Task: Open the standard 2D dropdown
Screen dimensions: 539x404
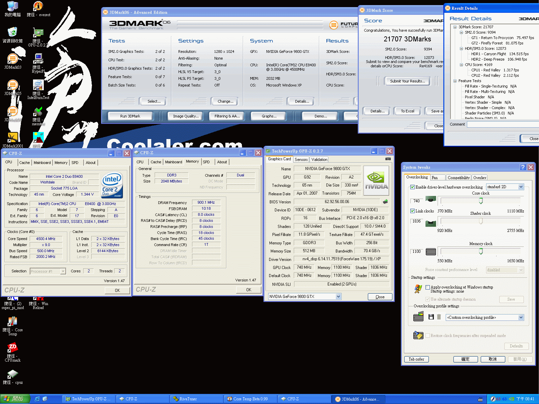Action: [521, 187]
